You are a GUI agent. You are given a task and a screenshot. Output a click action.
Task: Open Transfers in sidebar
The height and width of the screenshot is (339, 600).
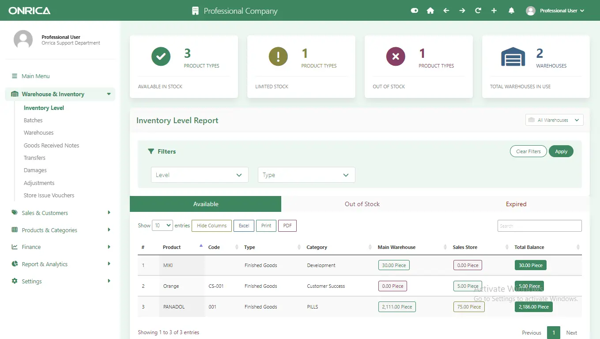34,158
